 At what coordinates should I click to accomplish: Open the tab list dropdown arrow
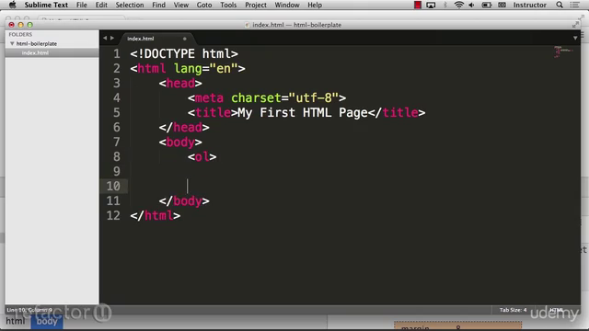pyautogui.click(x=575, y=38)
